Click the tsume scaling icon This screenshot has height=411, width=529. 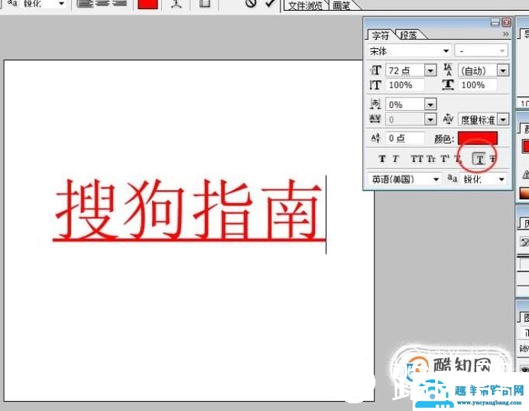pos(375,104)
